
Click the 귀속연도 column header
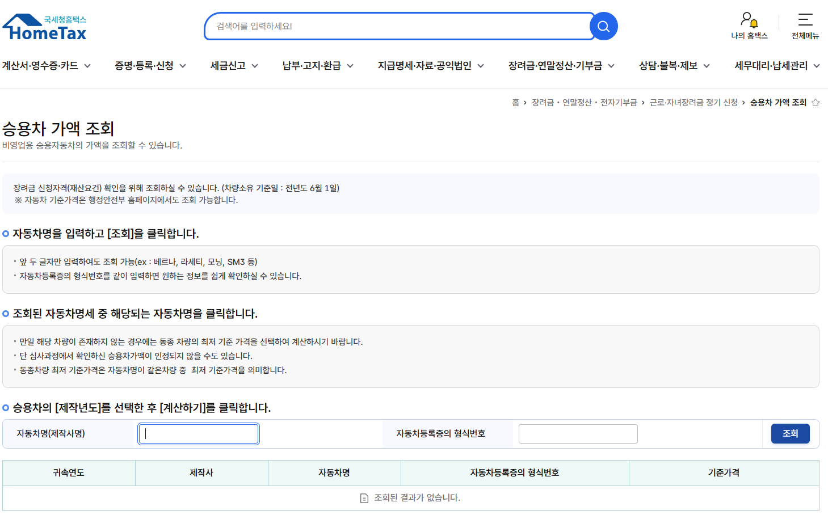tap(69, 473)
